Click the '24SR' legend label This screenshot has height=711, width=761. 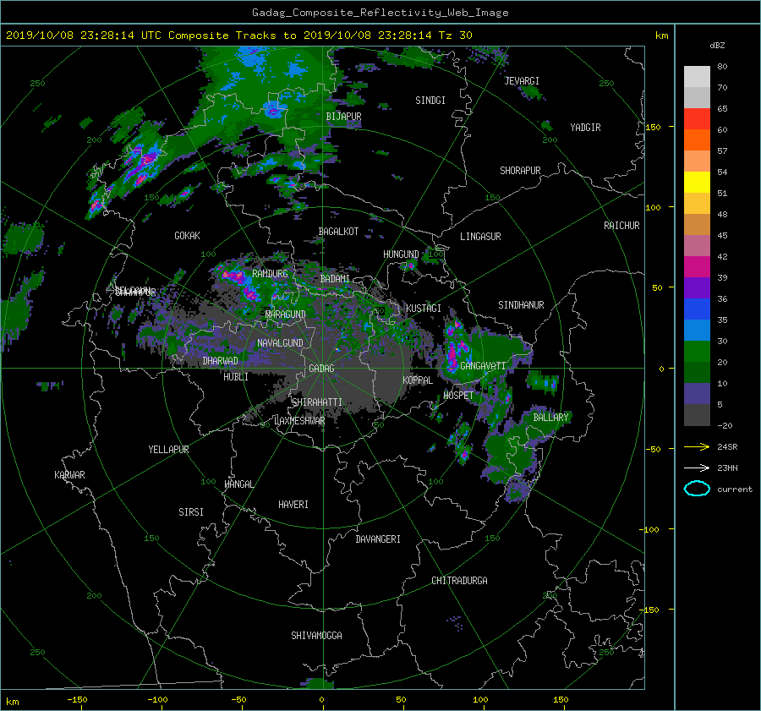pos(727,447)
